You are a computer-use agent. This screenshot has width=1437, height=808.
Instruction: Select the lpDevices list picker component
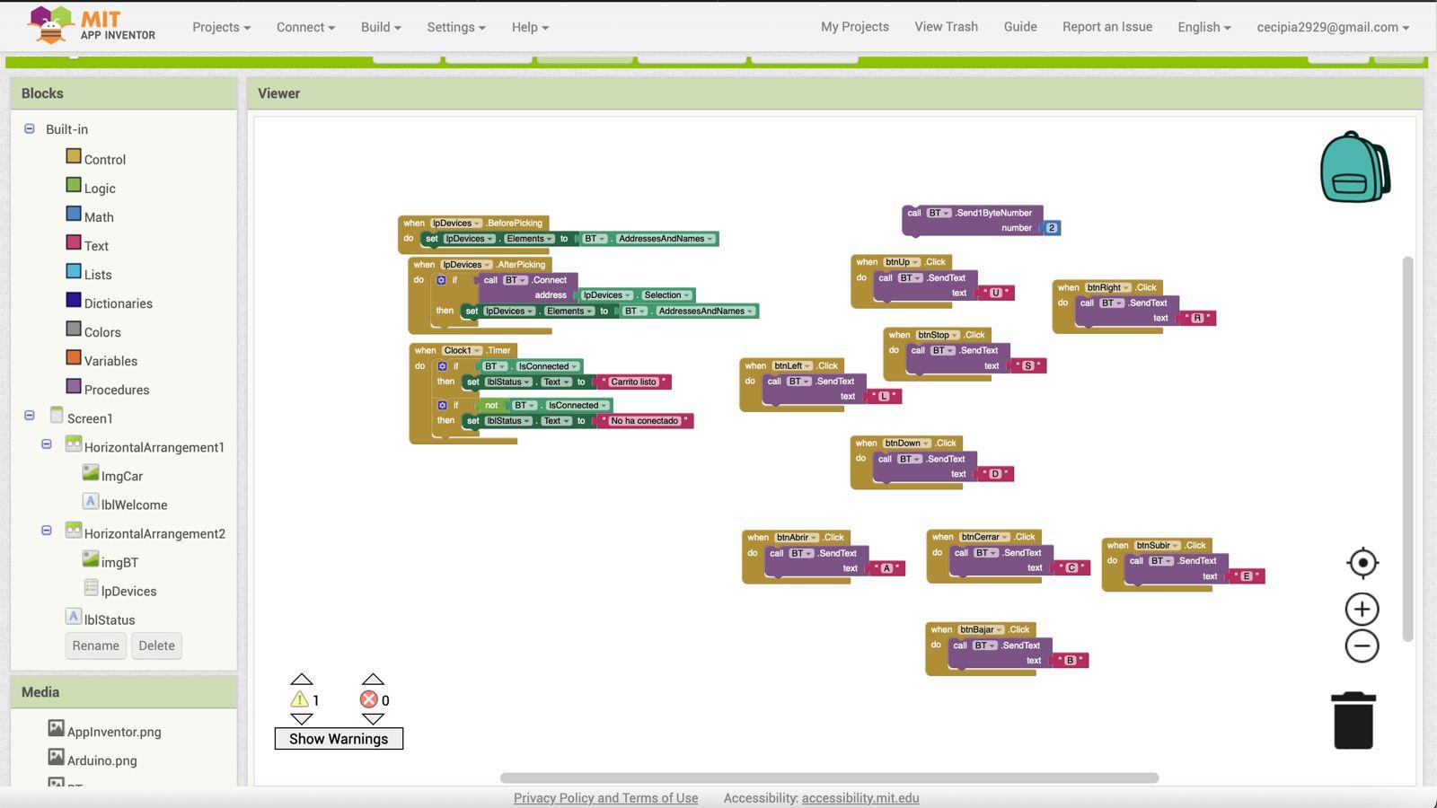128,591
